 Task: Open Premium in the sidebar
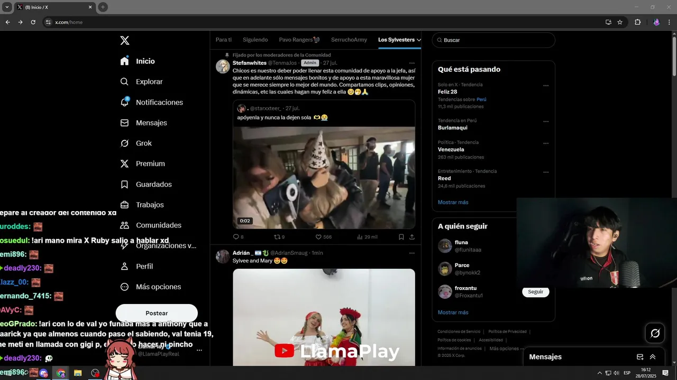(142, 164)
